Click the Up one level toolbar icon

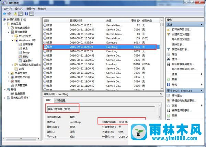click(x=16, y=14)
